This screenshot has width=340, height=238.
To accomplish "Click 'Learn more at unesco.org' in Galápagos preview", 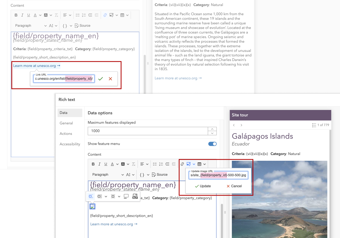I will click(x=178, y=78).
